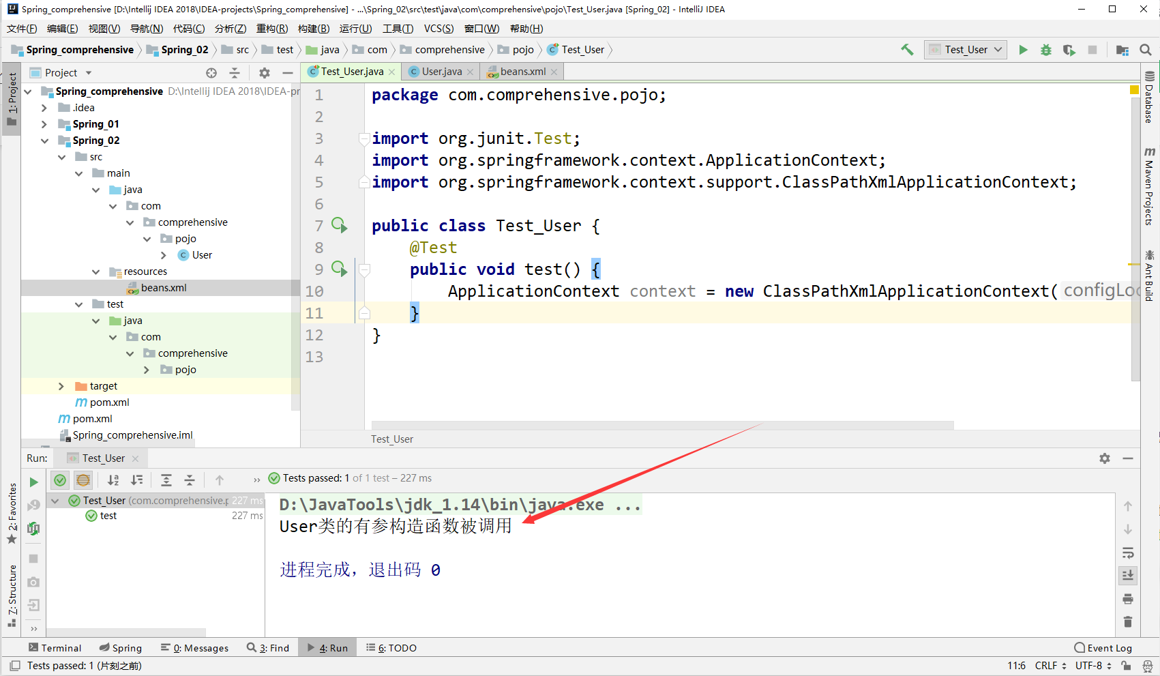Toggle show passed tests filter
Screen dimensions: 1160x676
click(x=60, y=480)
